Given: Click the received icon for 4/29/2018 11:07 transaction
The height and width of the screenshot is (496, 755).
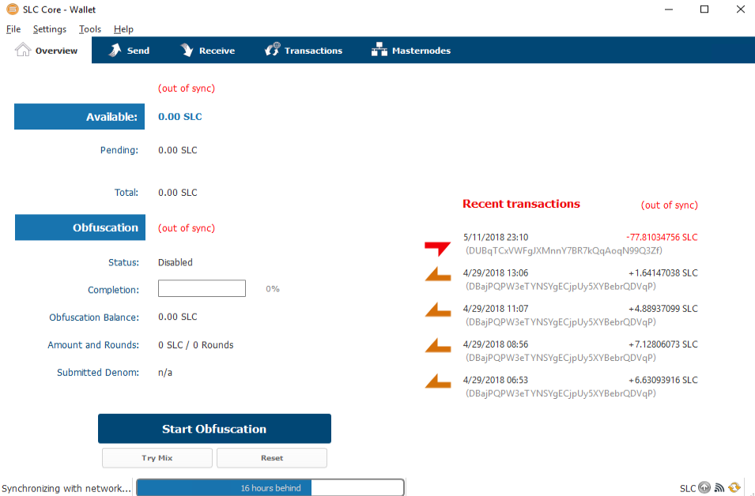Looking at the screenshot, I should click(438, 310).
